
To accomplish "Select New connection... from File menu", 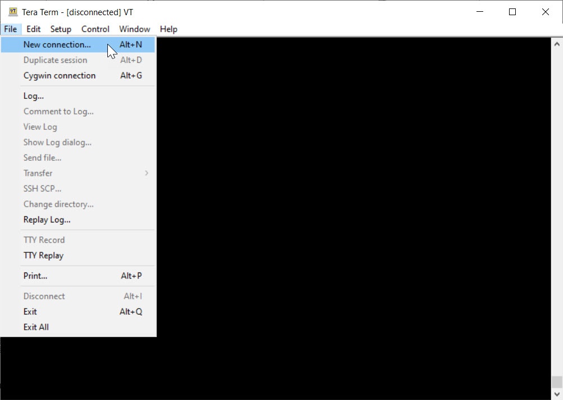I will point(57,44).
